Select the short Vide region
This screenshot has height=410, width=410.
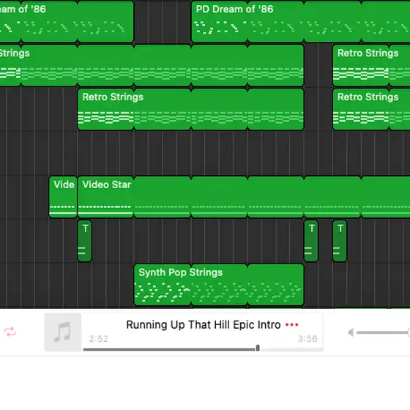[x=63, y=197]
